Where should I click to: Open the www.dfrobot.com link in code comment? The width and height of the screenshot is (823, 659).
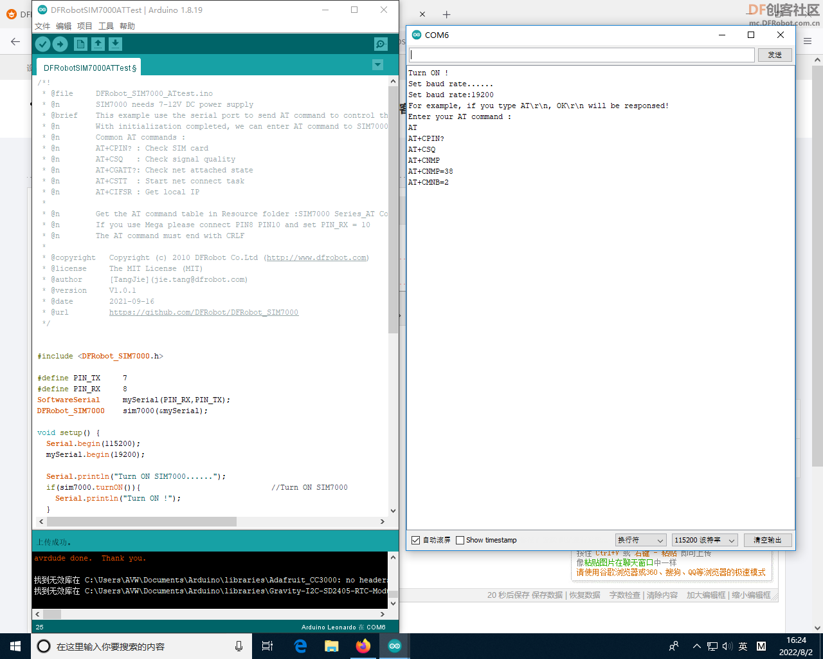click(317, 257)
